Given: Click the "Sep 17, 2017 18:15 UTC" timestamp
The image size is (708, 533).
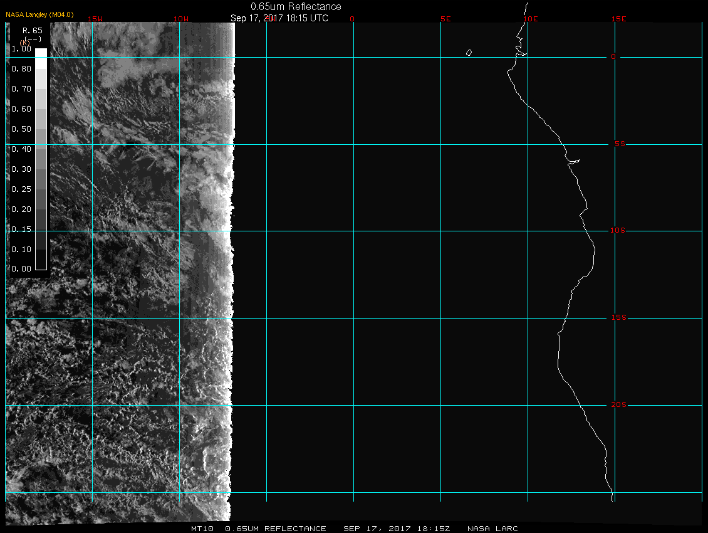Looking at the screenshot, I should coord(279,18).
